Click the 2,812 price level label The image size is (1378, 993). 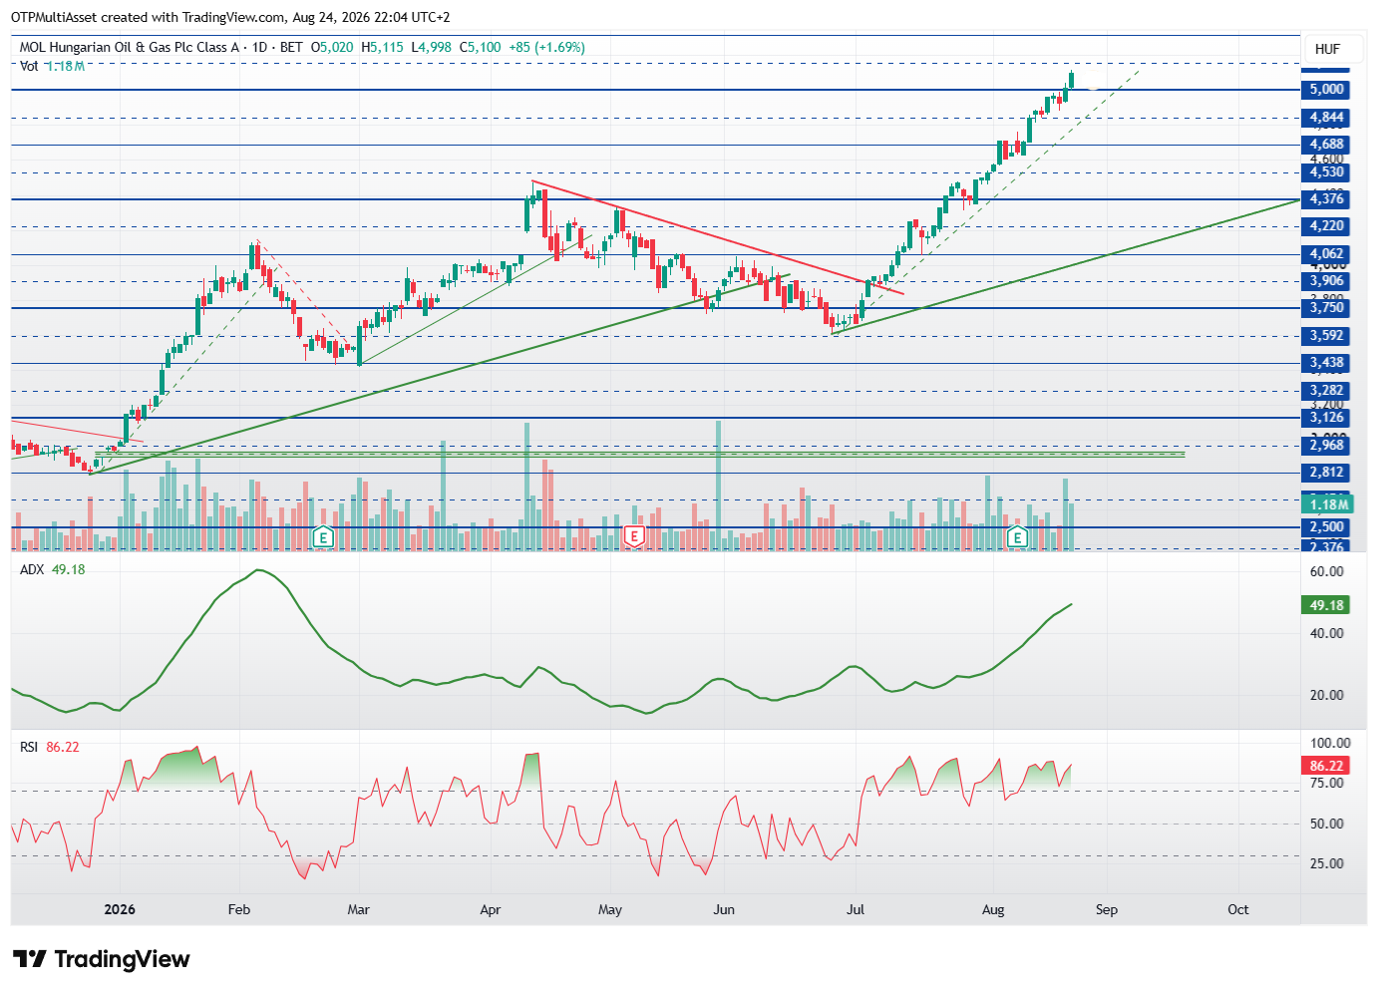click(x=1326, y=473)
